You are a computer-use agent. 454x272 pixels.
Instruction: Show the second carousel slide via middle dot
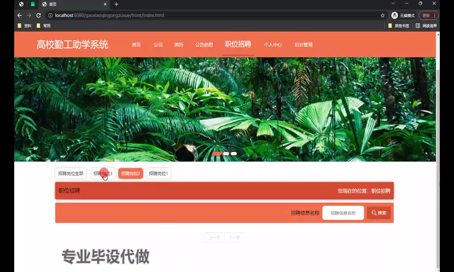click(x=226, y=154)
